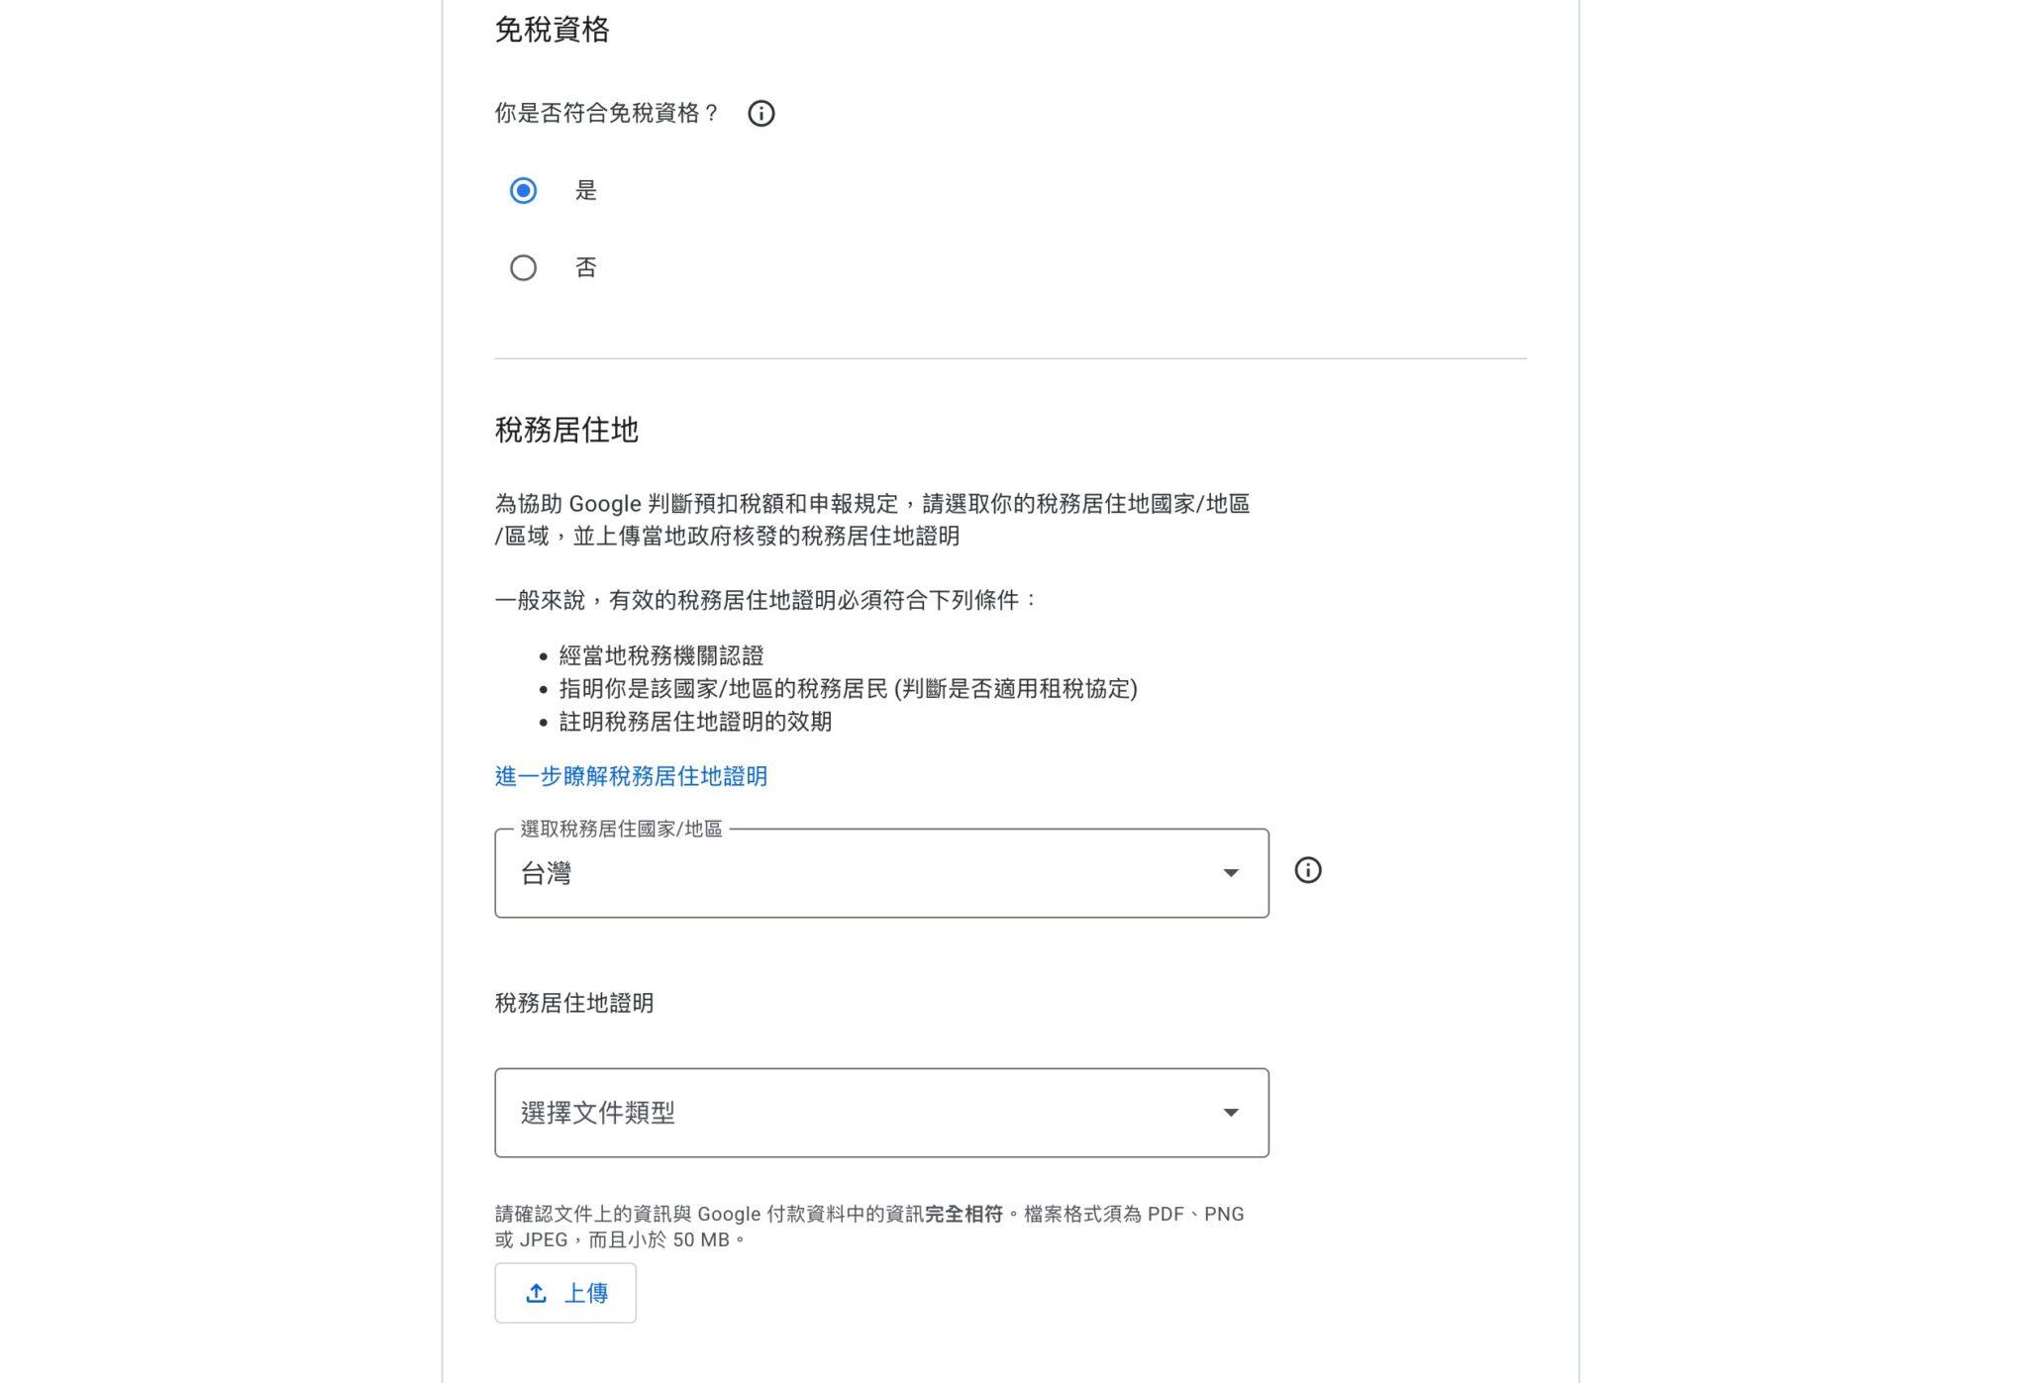
Task: Click the arrow in 選擇文件類型 field
Action: pos(1230,1113)
